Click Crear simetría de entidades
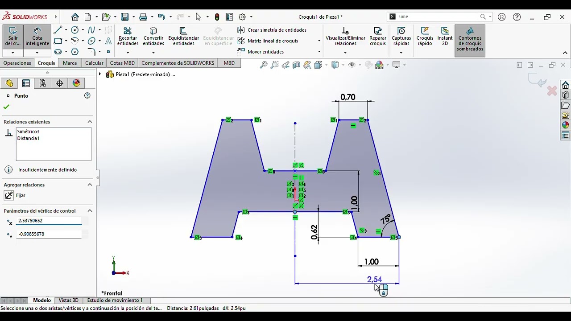 (x=272, y=30)
